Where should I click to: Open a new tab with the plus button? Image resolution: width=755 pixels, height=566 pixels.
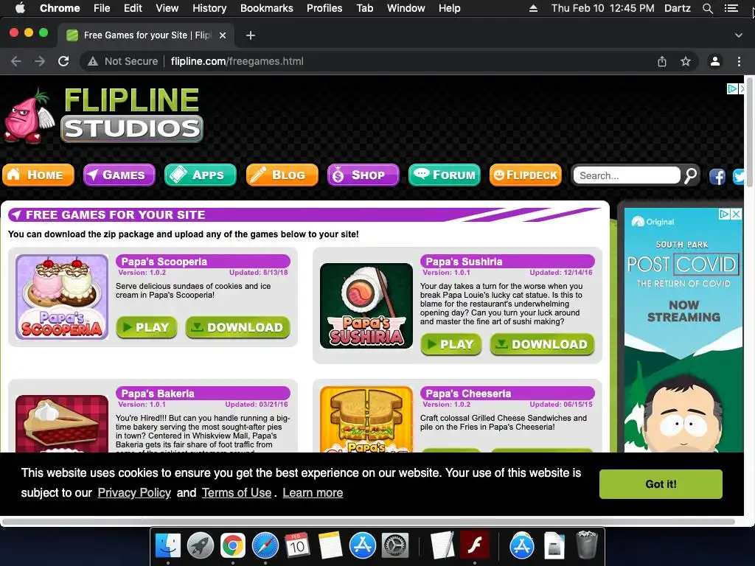point(251,35)
